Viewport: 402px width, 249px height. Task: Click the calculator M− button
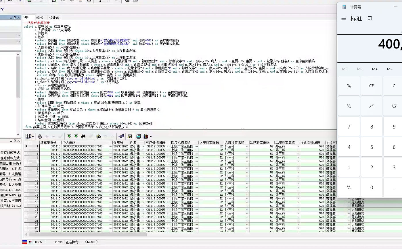pos(390,69)
